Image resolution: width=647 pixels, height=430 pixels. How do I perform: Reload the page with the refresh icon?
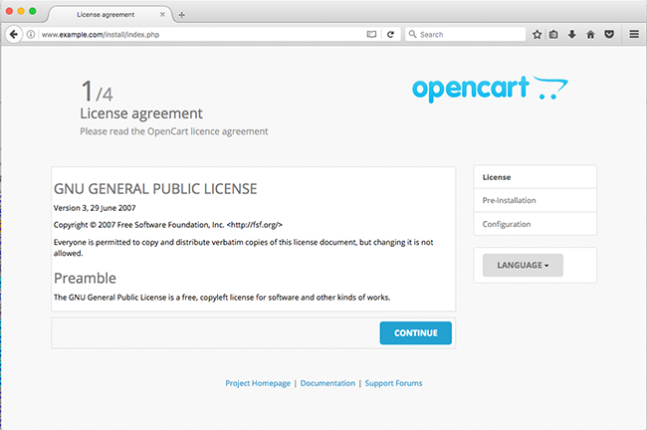tap(390, 34)
